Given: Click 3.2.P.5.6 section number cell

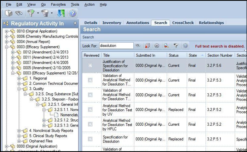Looking at the screenshot, I should (214, 65).
